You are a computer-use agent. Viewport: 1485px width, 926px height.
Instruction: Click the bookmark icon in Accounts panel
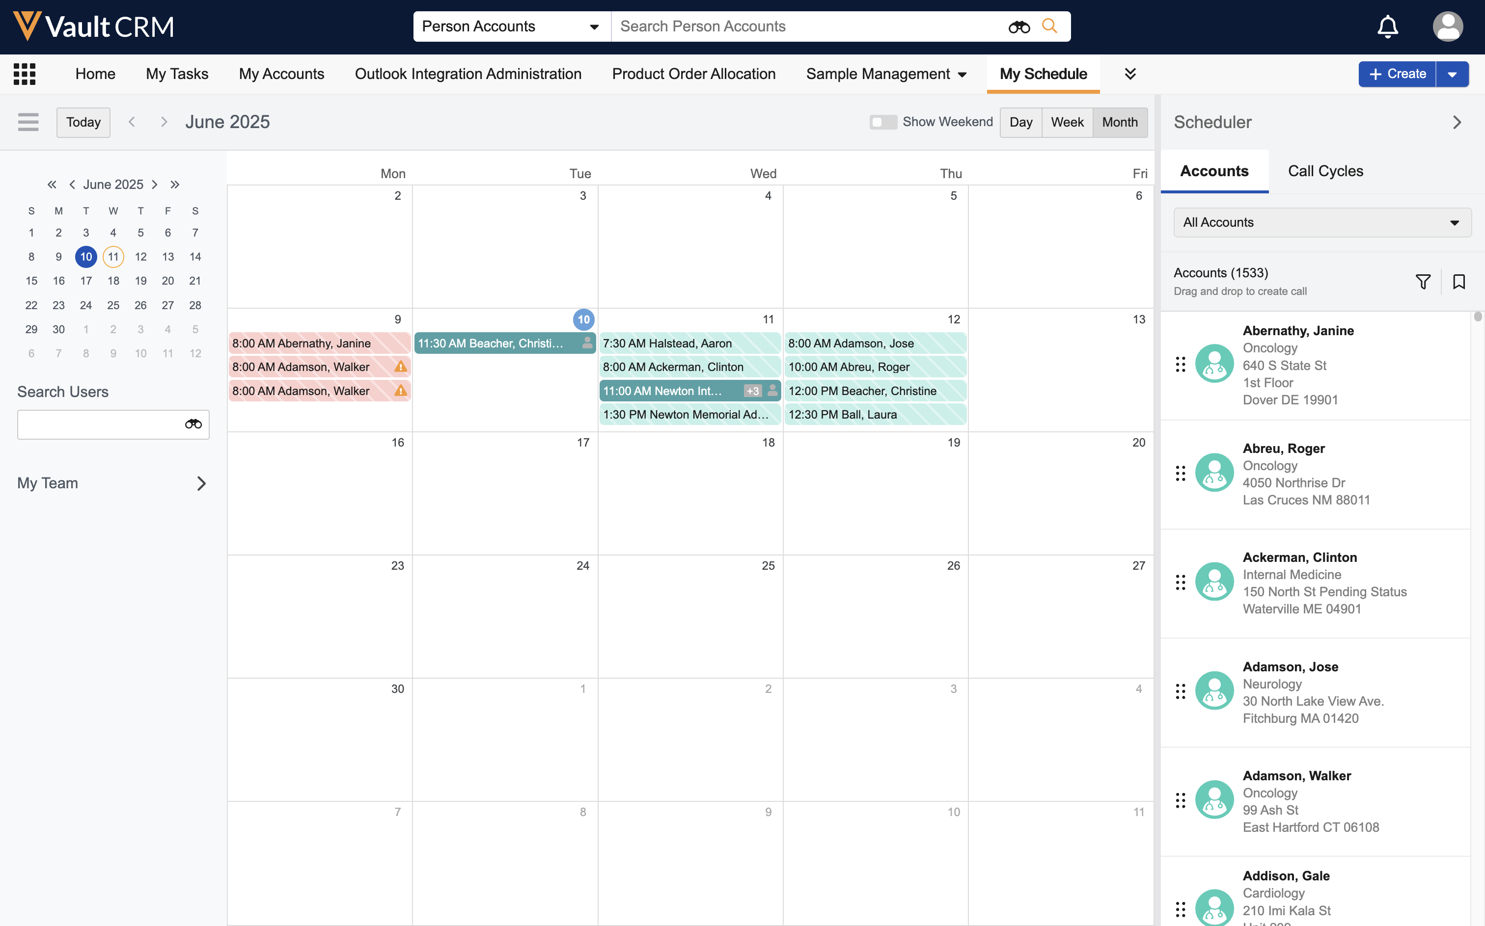tap(1458, 282)
